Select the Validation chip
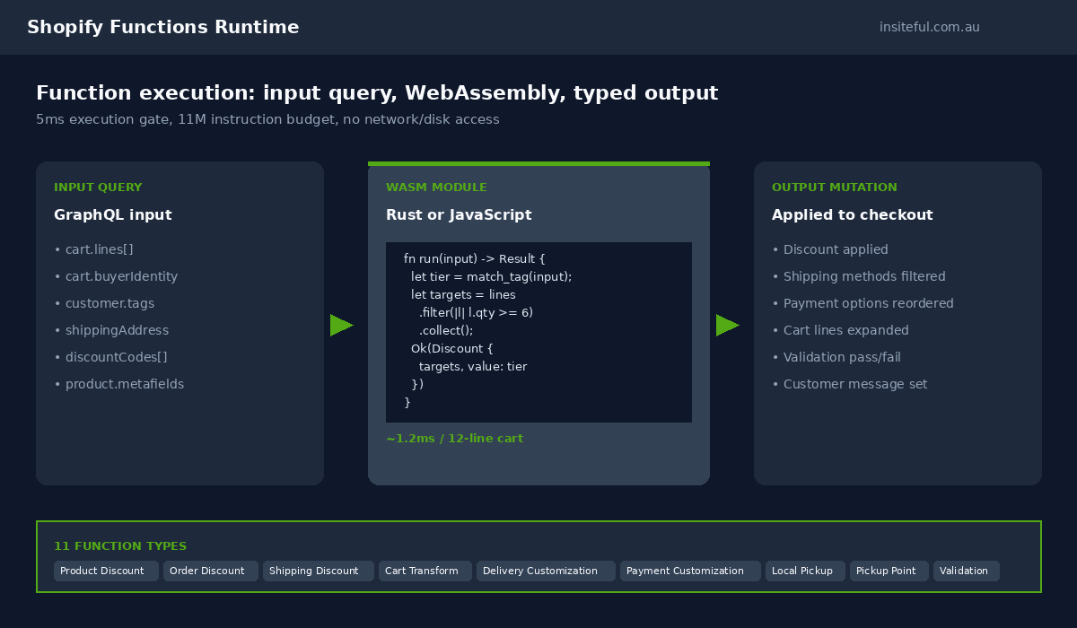Viewport: 1077px width, 628px height. pyautogui.click(x=967, y=571)
